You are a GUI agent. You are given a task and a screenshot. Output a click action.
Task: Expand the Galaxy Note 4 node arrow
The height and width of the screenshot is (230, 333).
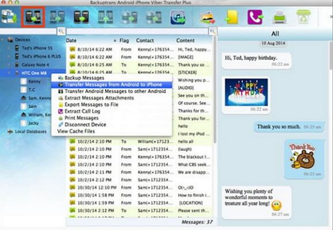9,64
